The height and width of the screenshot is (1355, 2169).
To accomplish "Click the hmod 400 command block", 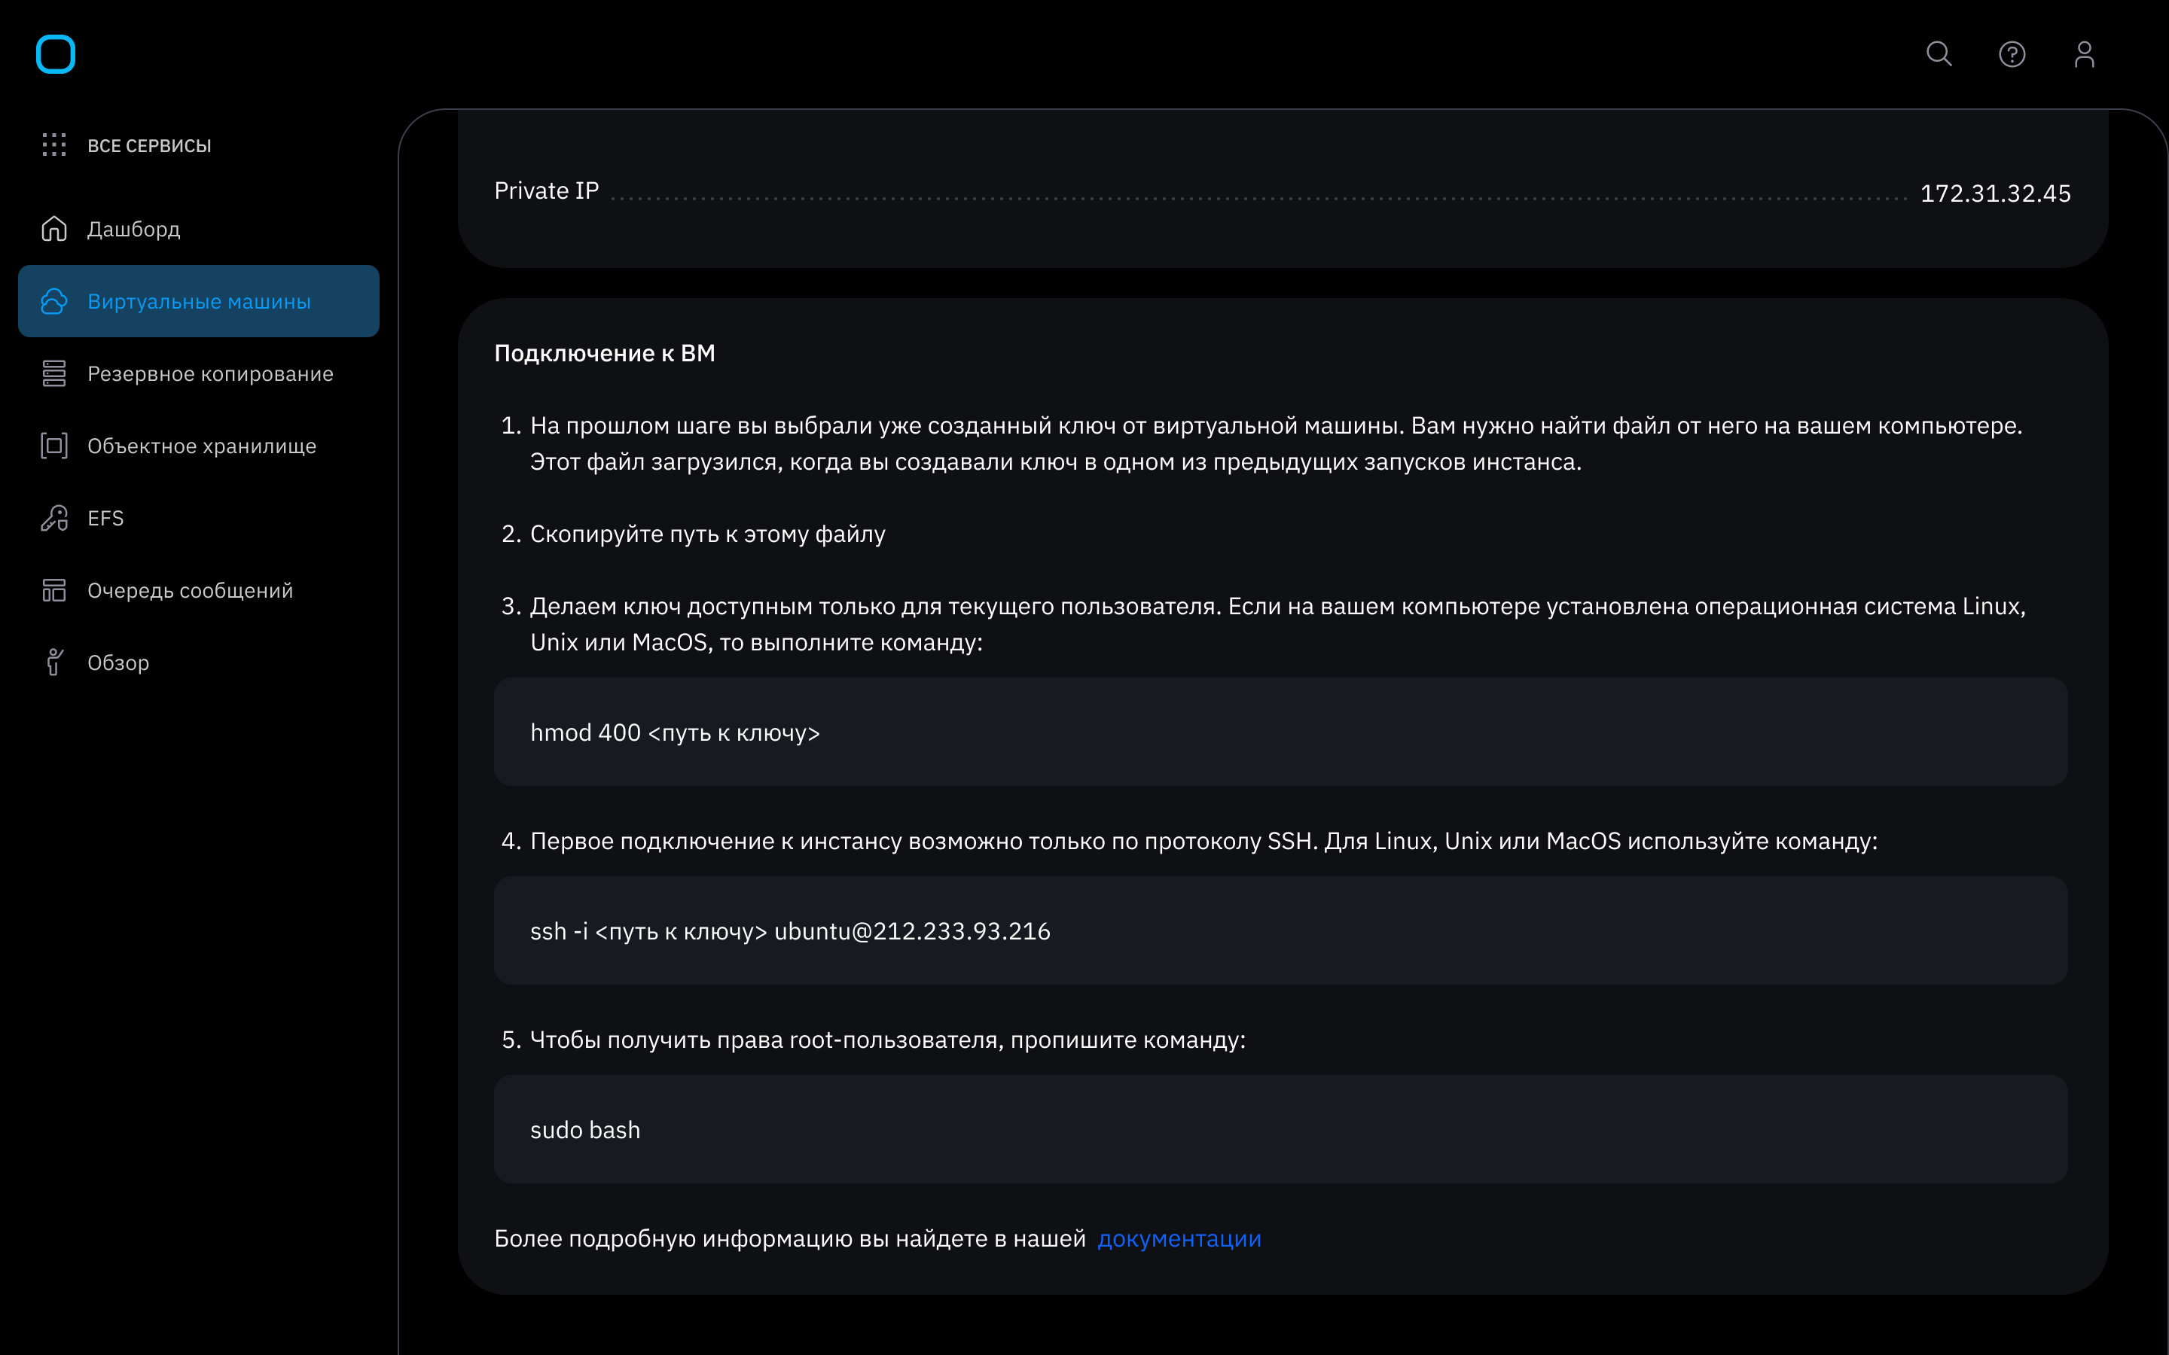I will [1280, 732].
